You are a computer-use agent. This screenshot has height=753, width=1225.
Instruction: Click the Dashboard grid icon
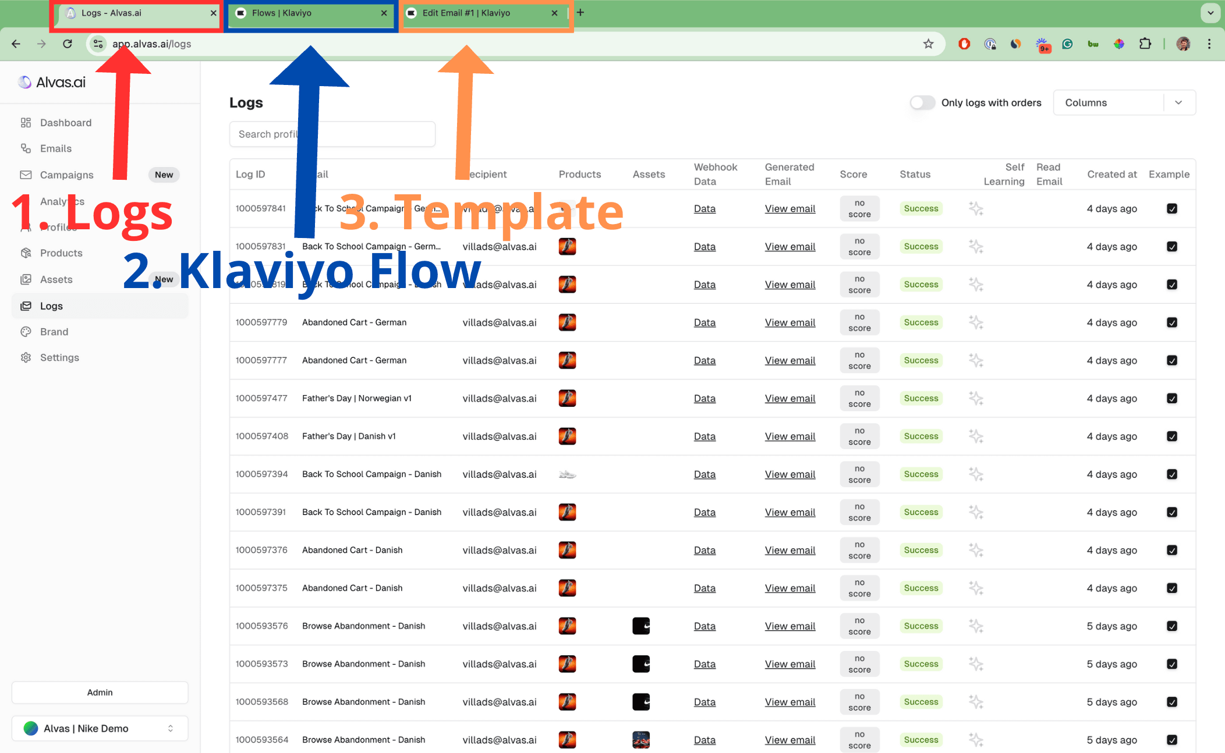point(26,123)
